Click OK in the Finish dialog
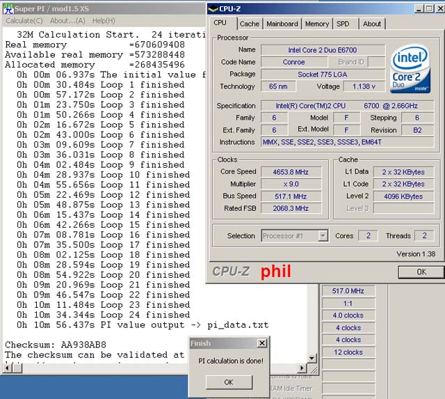The image size is (445, 399). (x=229, y=382)
